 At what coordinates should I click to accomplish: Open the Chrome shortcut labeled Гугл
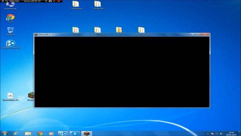[10, 18]
